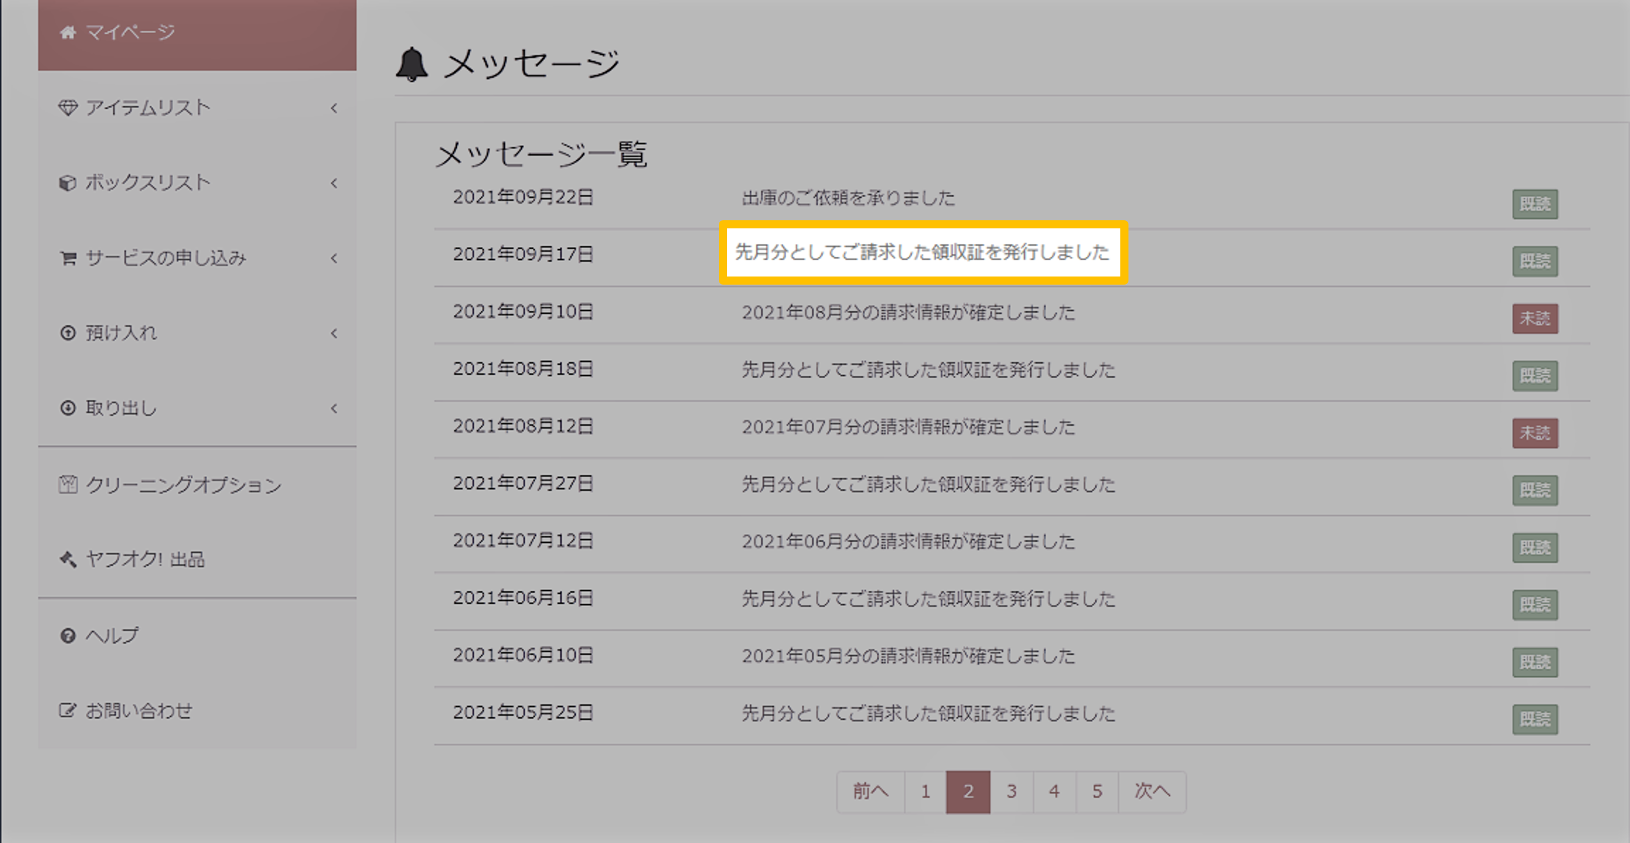The height and width of the screenshot is (843, 1630).
Task: Click the edit icon for お問い合わせ
Action: pyautogui.click(x=68, y=710)
